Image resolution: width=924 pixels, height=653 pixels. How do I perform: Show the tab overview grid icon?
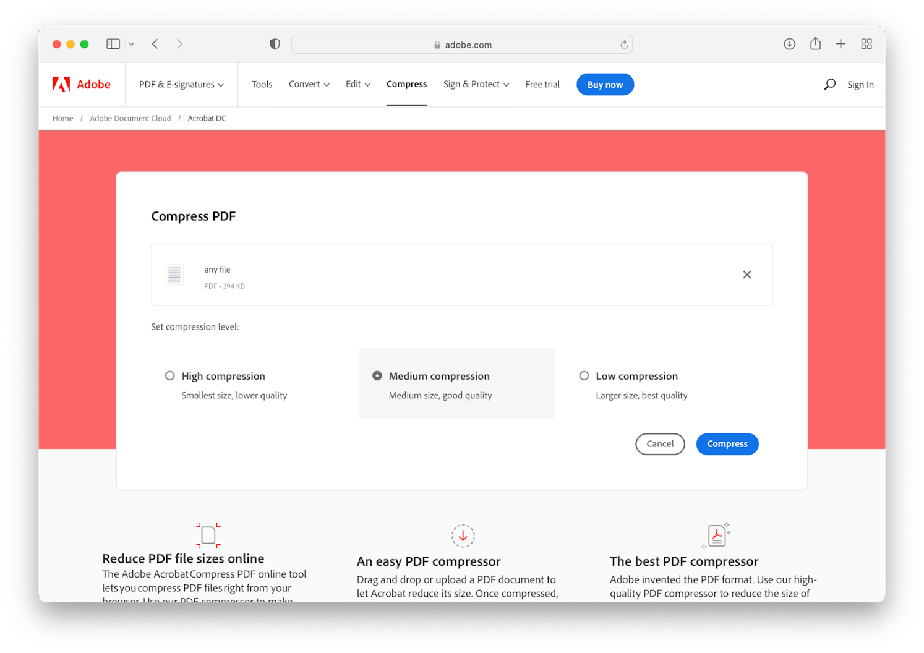coord(866,44)
